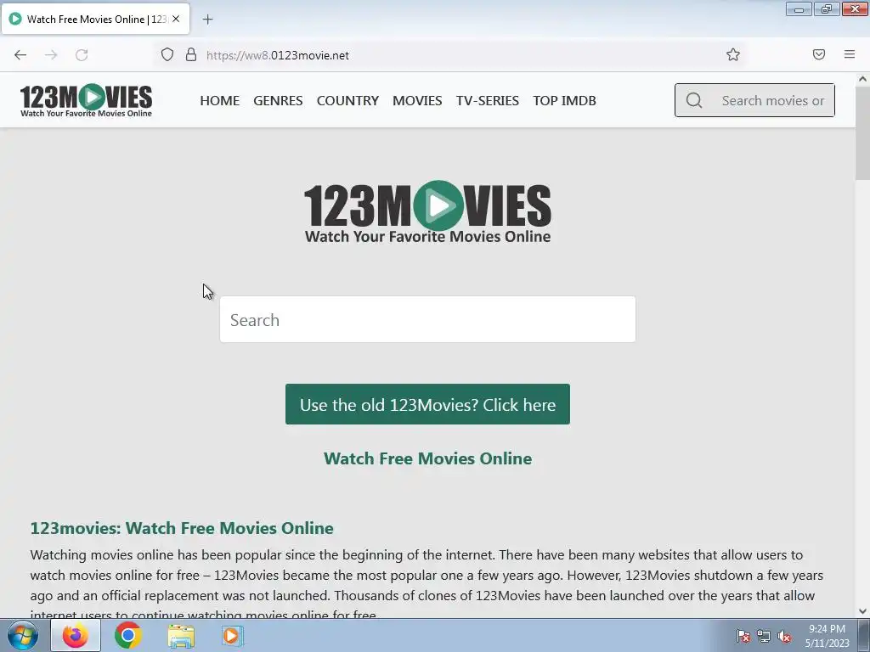Open the GENRES menu item

pyautogui.click(x=278, y=100)
